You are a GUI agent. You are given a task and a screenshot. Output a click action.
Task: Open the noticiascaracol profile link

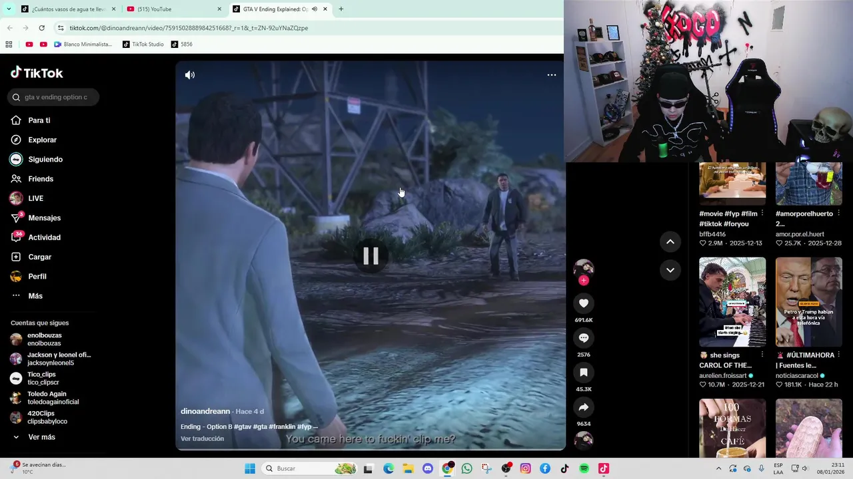pos(797,376)
